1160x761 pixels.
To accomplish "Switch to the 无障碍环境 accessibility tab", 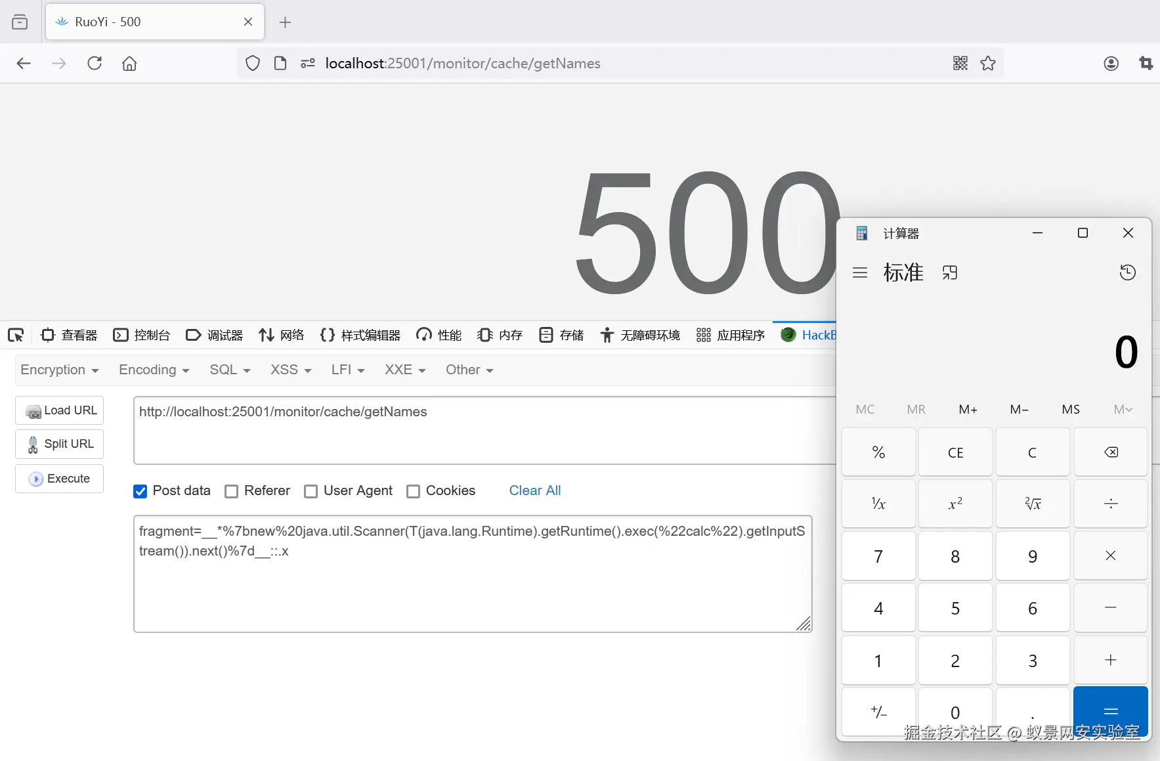I will [x=640, y=336].
